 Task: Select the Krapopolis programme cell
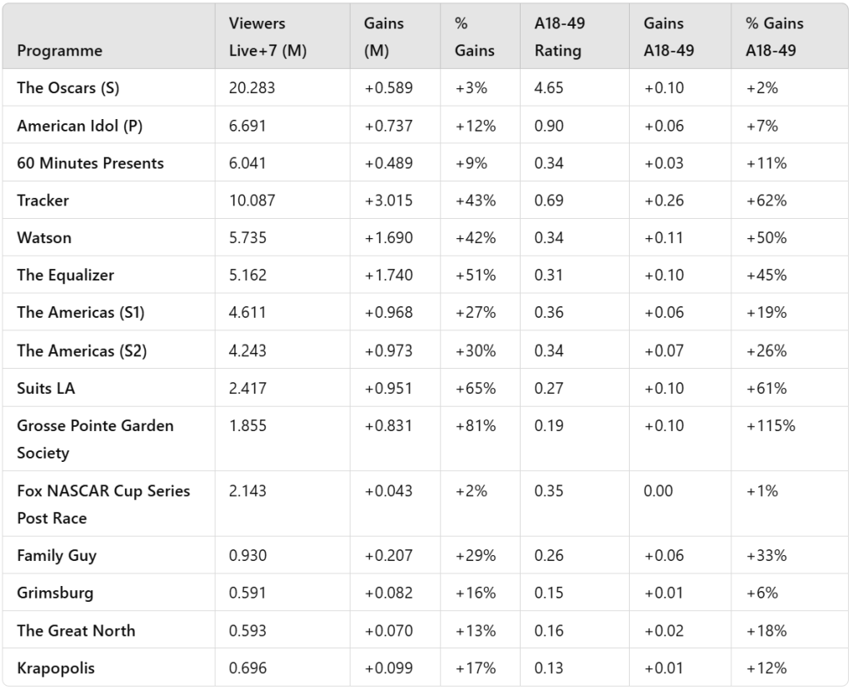pos(56,668)
